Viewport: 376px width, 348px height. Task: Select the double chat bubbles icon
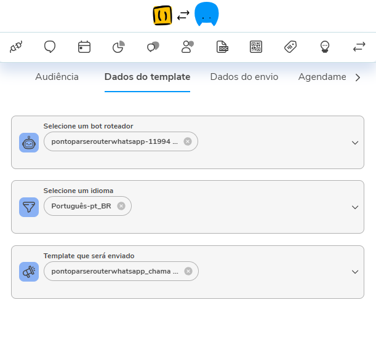(153, 47)
